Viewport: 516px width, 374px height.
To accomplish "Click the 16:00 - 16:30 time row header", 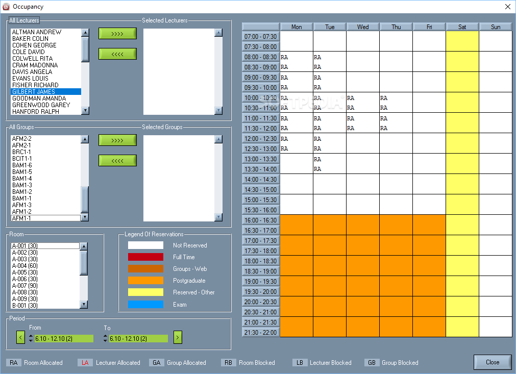I will (261, 220).
